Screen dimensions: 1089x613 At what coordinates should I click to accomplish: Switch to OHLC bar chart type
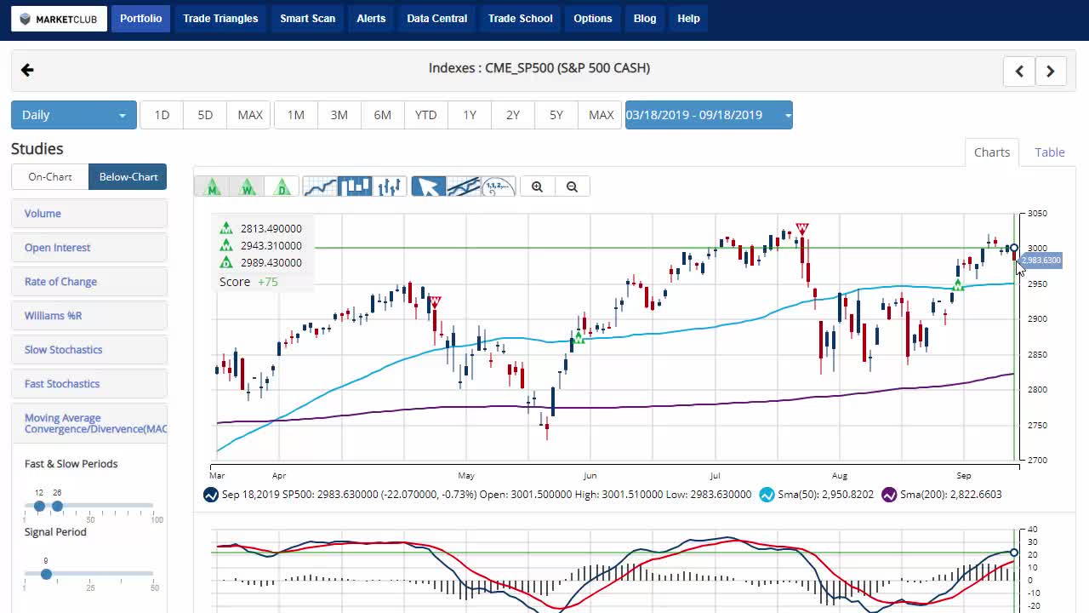coord(390,186)
